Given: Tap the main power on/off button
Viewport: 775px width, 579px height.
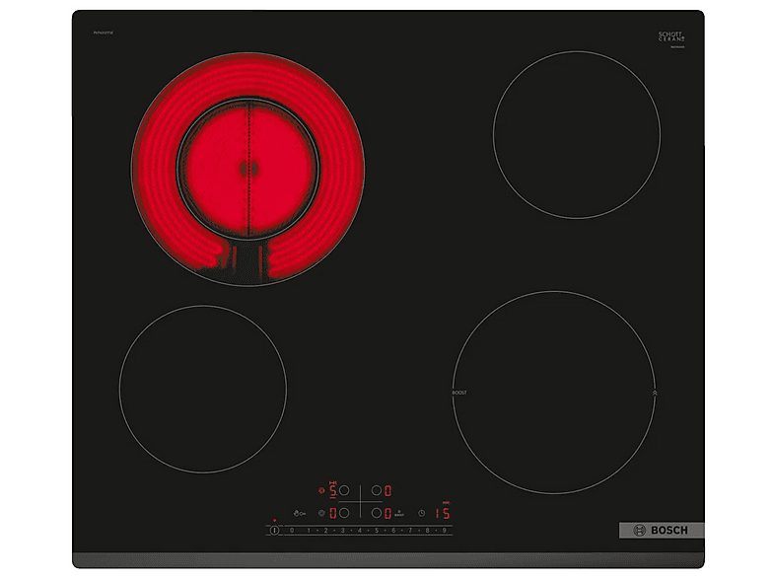Looking at the screenshot, I should (274, 530).
